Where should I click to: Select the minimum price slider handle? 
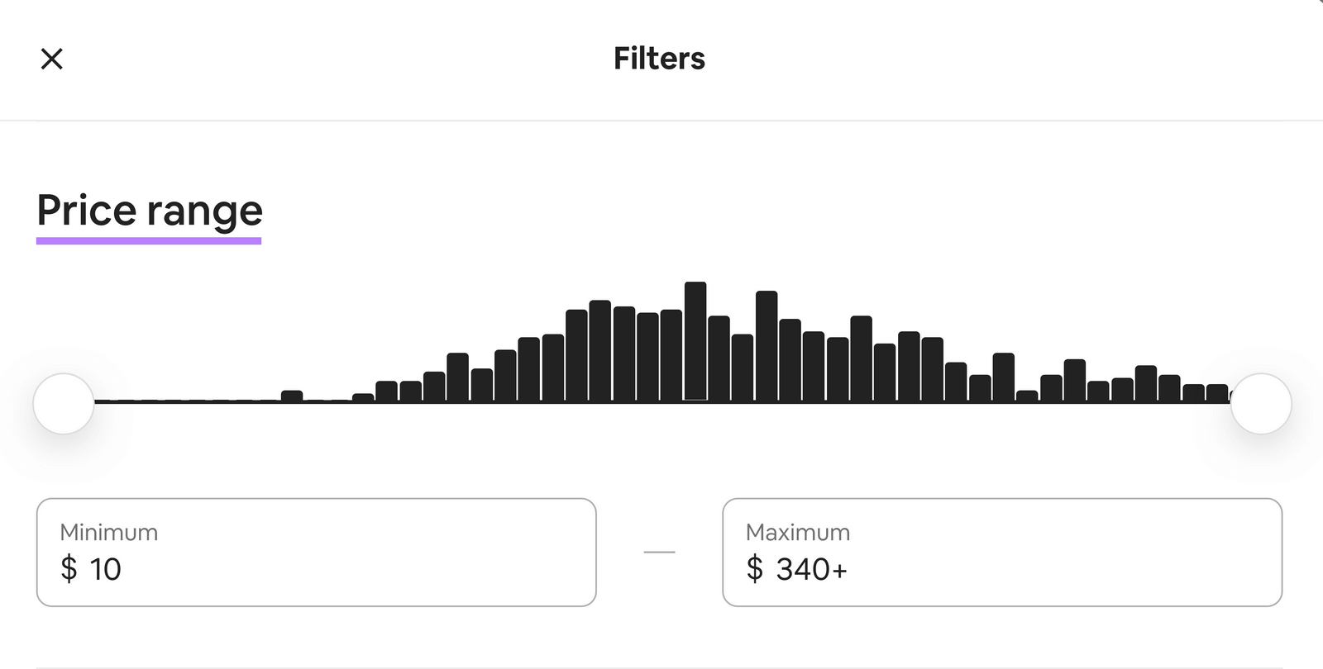click(x=63, y=404)
